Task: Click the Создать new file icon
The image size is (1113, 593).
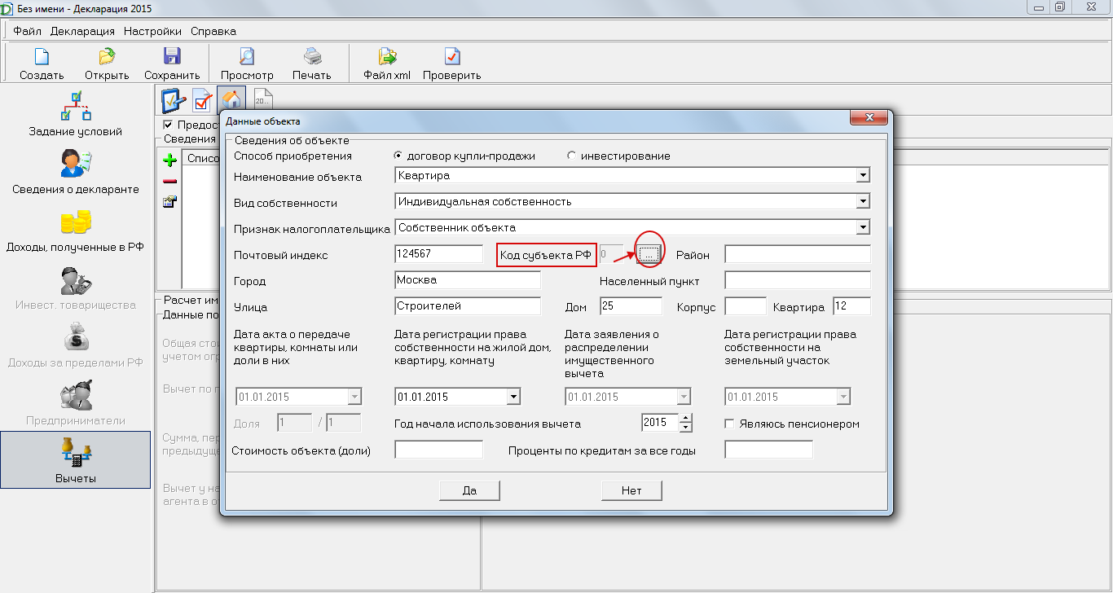Action: point(42,57)
